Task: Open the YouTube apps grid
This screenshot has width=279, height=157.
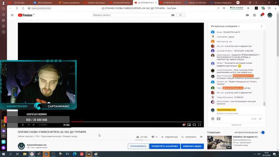Action: (255, 15)
